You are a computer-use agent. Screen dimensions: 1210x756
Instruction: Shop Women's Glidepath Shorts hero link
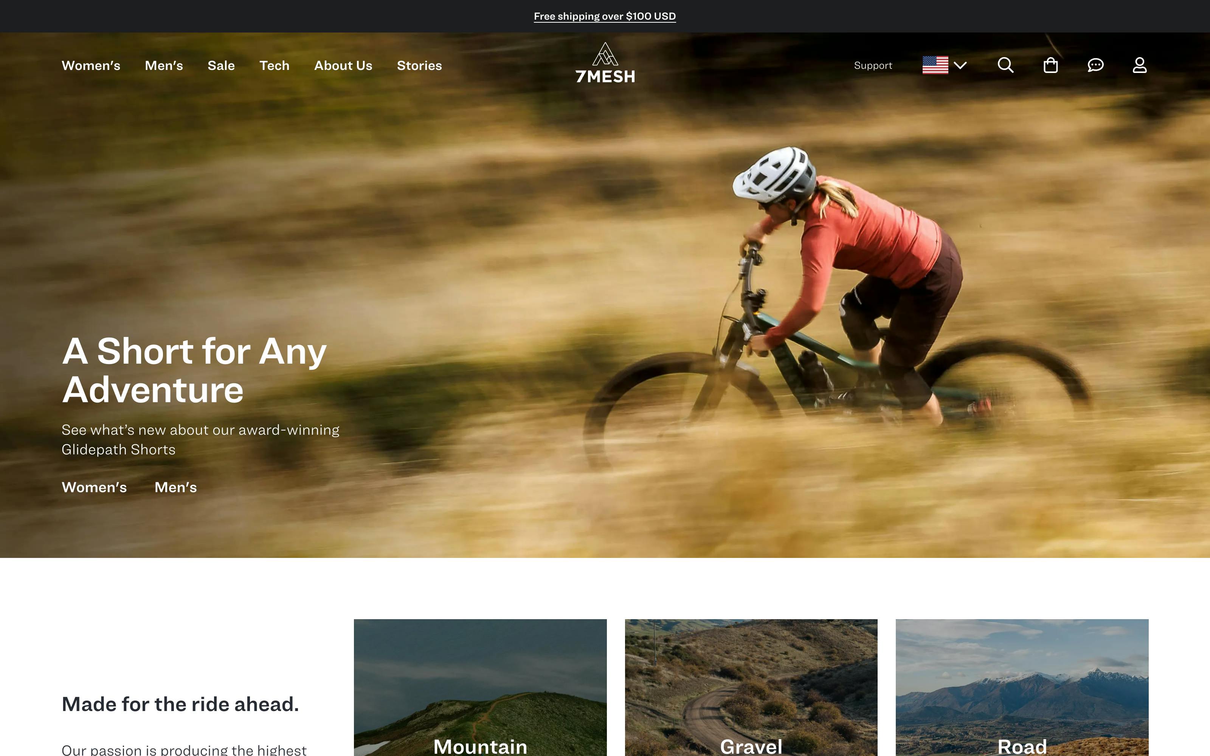coord(94,487)
